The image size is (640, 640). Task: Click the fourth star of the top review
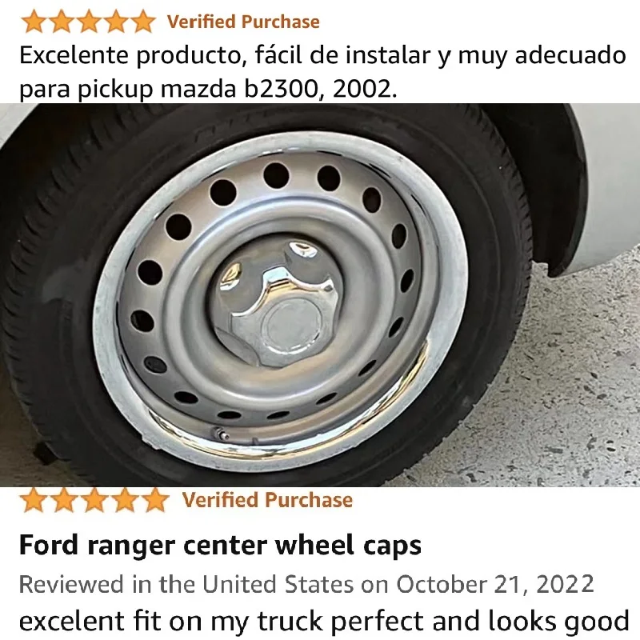pyautogui.click(x=115, y=22)
